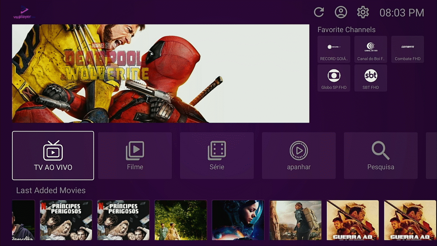This screenshot has height=246, width=437.
Task: Tune to RECORD GOIÁS favorite channel
Action: click(334, 50)
